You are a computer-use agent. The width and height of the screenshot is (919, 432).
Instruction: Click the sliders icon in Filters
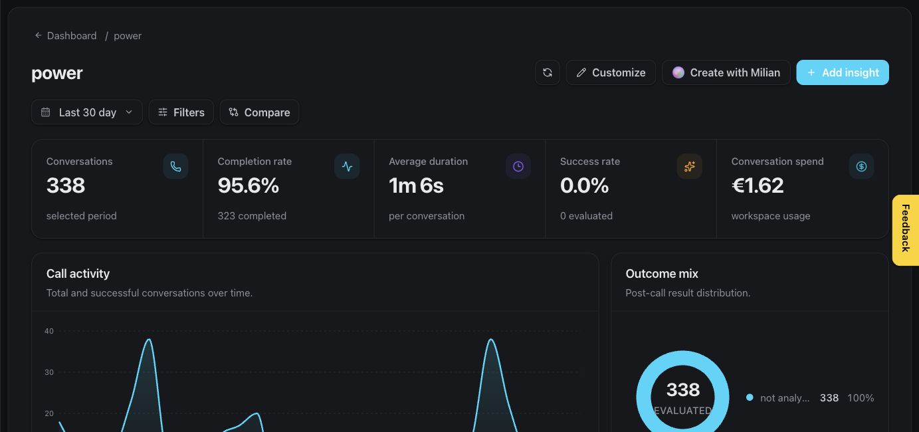coord(163,112)
